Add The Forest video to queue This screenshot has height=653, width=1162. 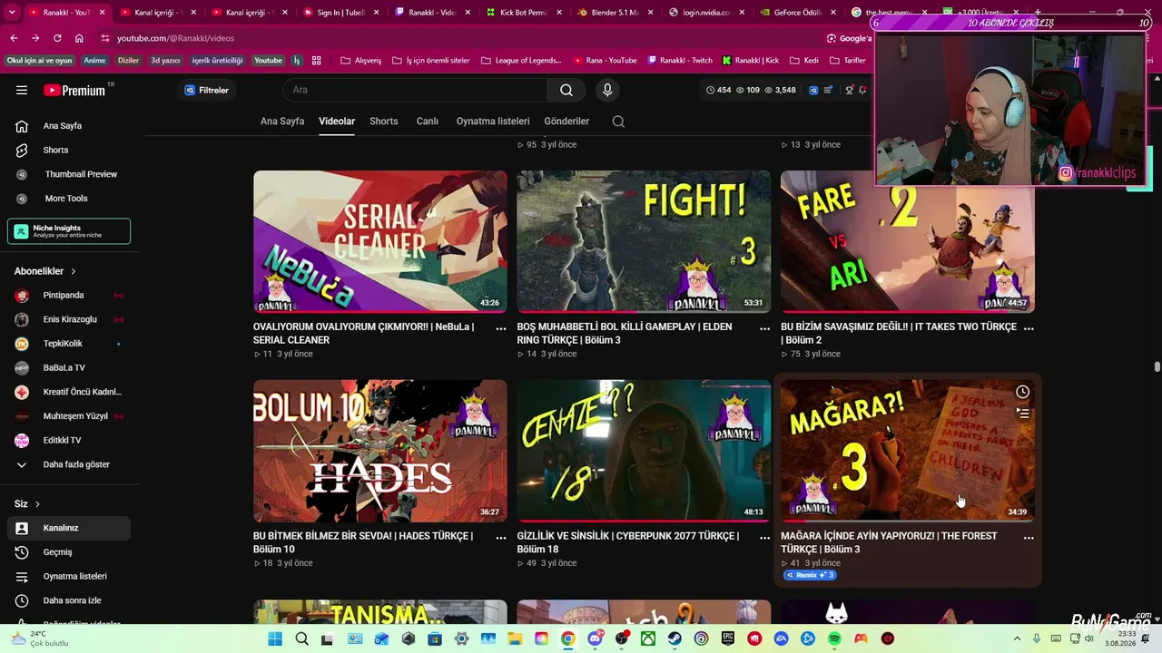1022,414
